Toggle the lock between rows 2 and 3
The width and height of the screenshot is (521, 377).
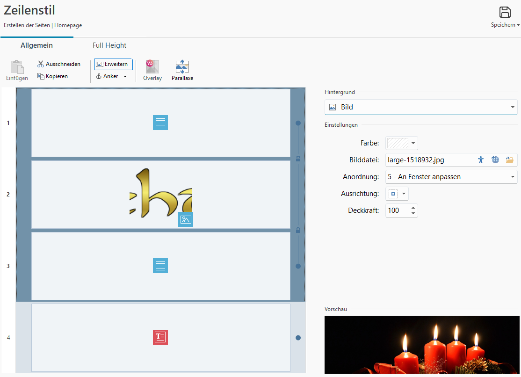click(x=298, y=230)
